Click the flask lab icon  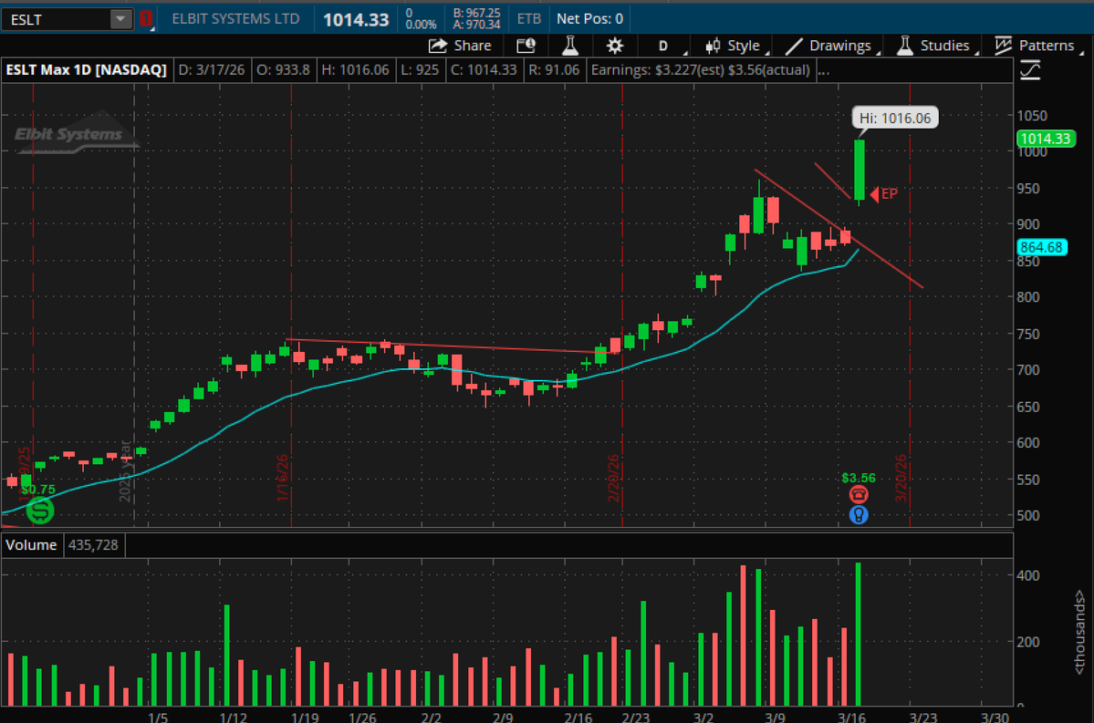[x=570, y=46]
